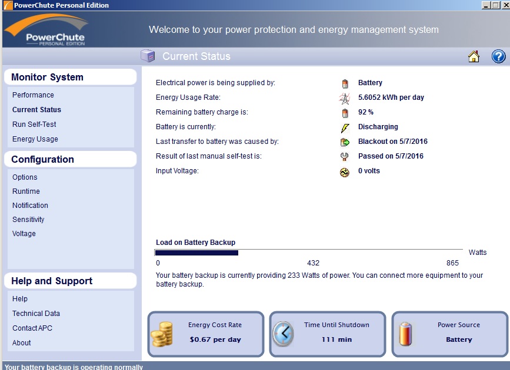The image size is (510, 370).
Task: Open Technical Data page
Action: tap(36, 313)
